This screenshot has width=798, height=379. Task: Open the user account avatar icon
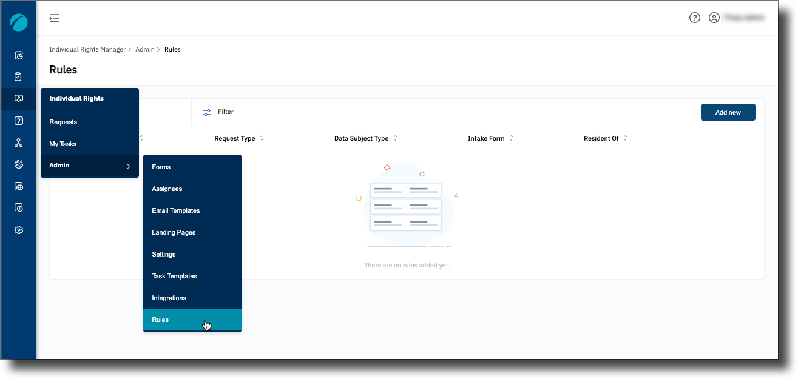(x=714, y=18)
